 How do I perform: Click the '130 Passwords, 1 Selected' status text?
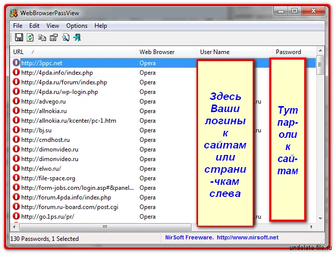pyautogui.click(x=44, y=239)
